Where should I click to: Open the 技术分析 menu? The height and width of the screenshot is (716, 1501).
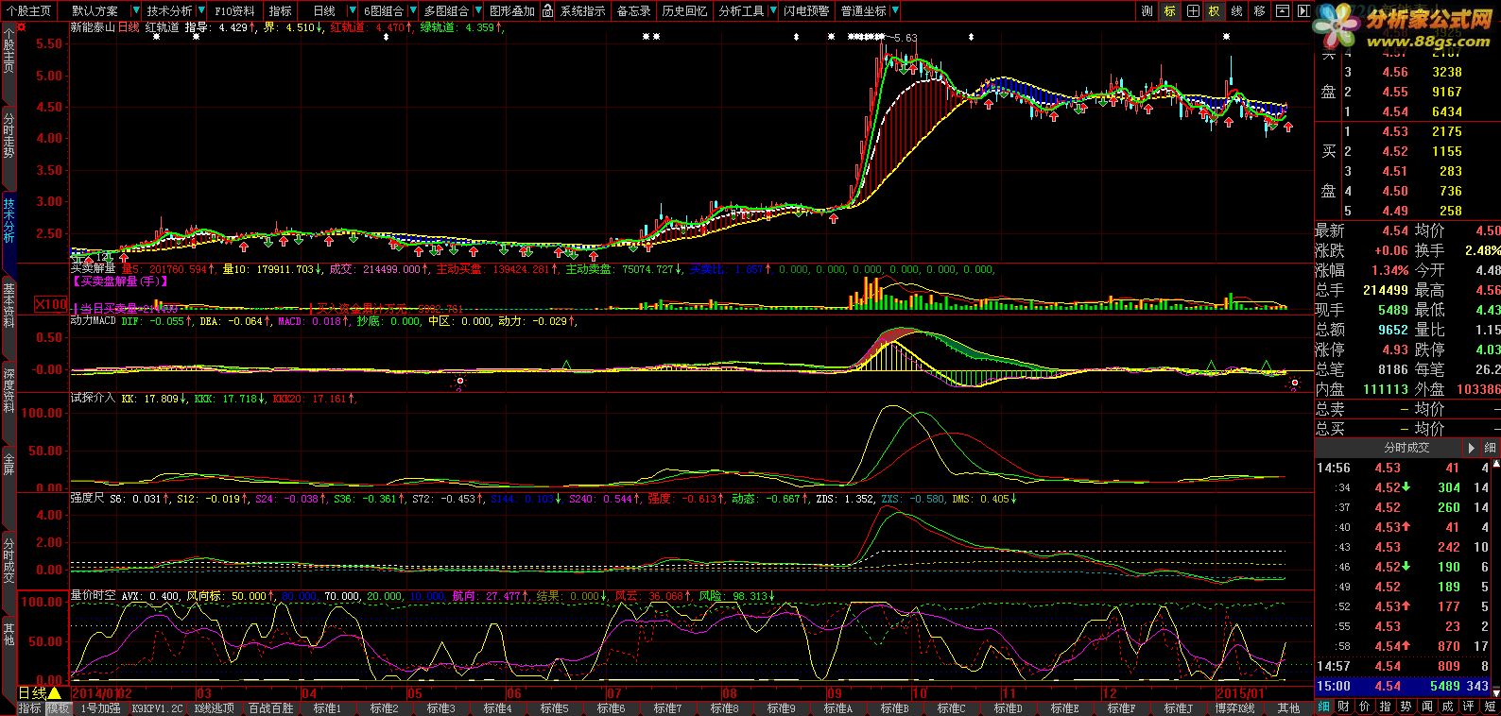coord(169,11)
